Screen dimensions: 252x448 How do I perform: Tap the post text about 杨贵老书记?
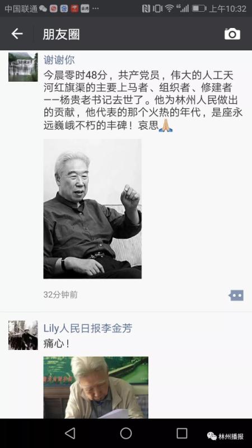(143, 101)
